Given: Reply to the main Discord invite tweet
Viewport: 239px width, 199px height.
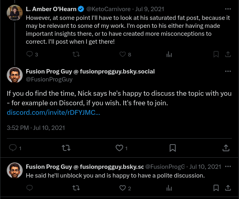Looking at the screenshot, I should point(13,148).
